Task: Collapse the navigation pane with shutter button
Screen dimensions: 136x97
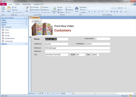Action: tap(27, 18)
